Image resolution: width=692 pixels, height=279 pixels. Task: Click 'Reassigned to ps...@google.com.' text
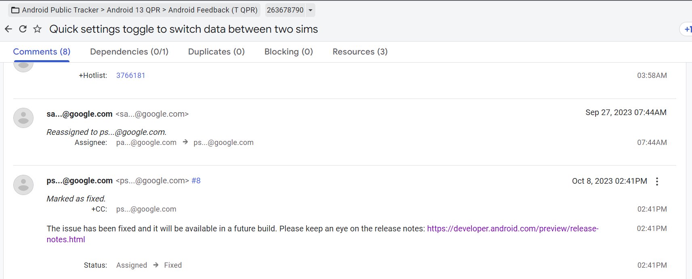(x=107, y=132)
